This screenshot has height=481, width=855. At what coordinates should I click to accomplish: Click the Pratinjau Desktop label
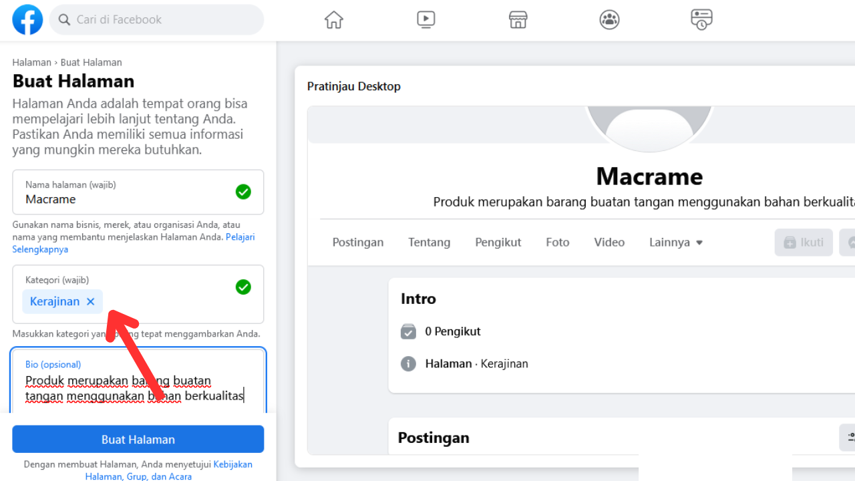[354, 87]
